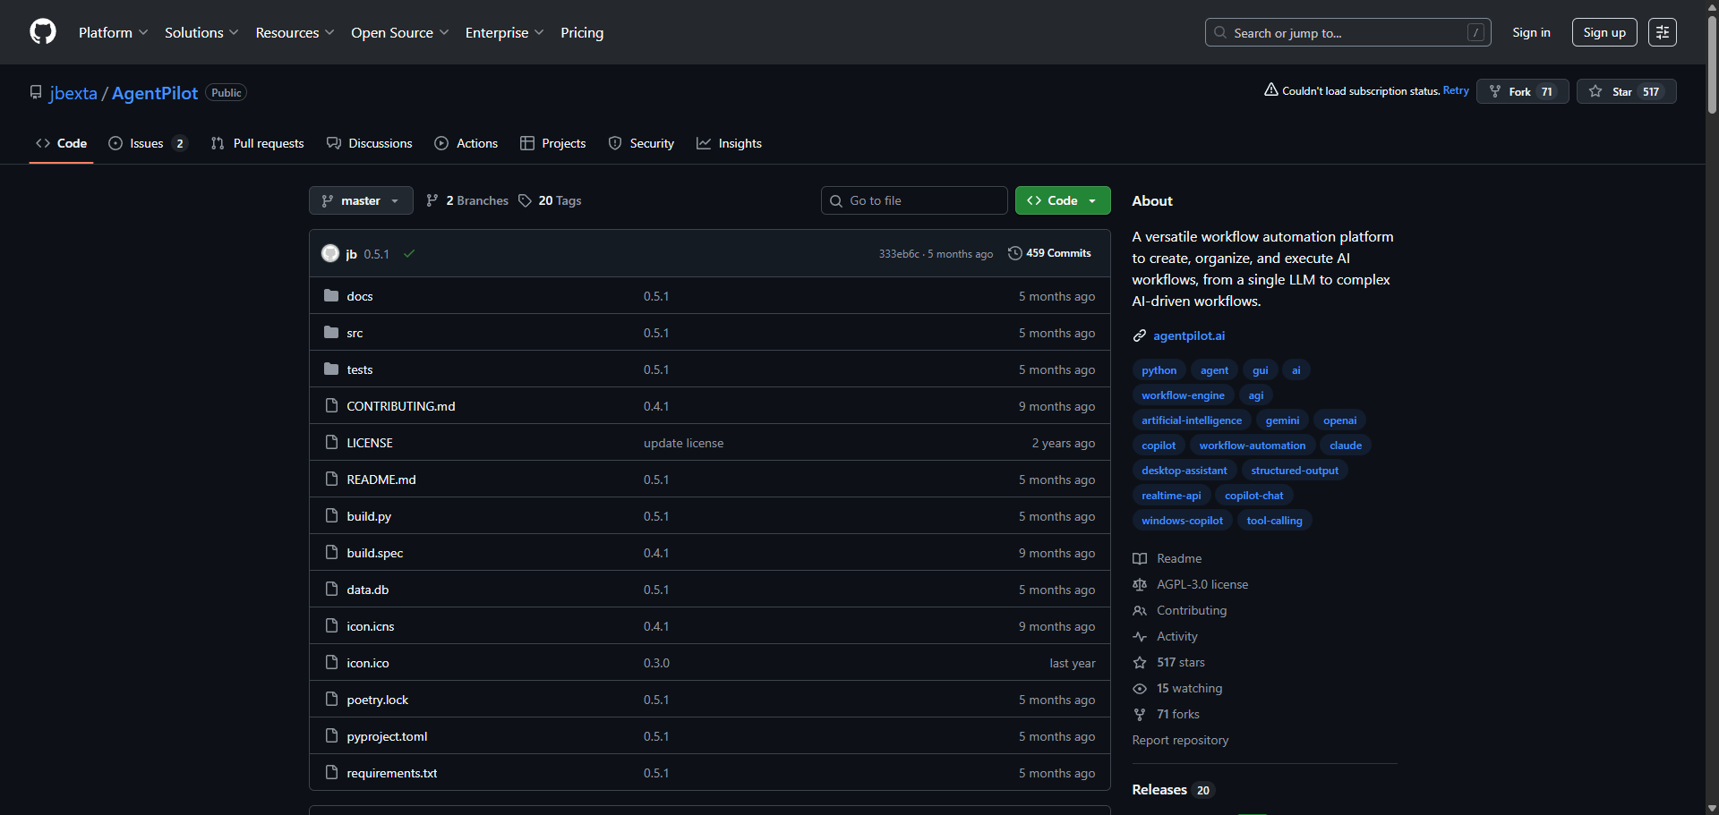
Task: Expand the master branch dropdown
Action: point(361,200)
